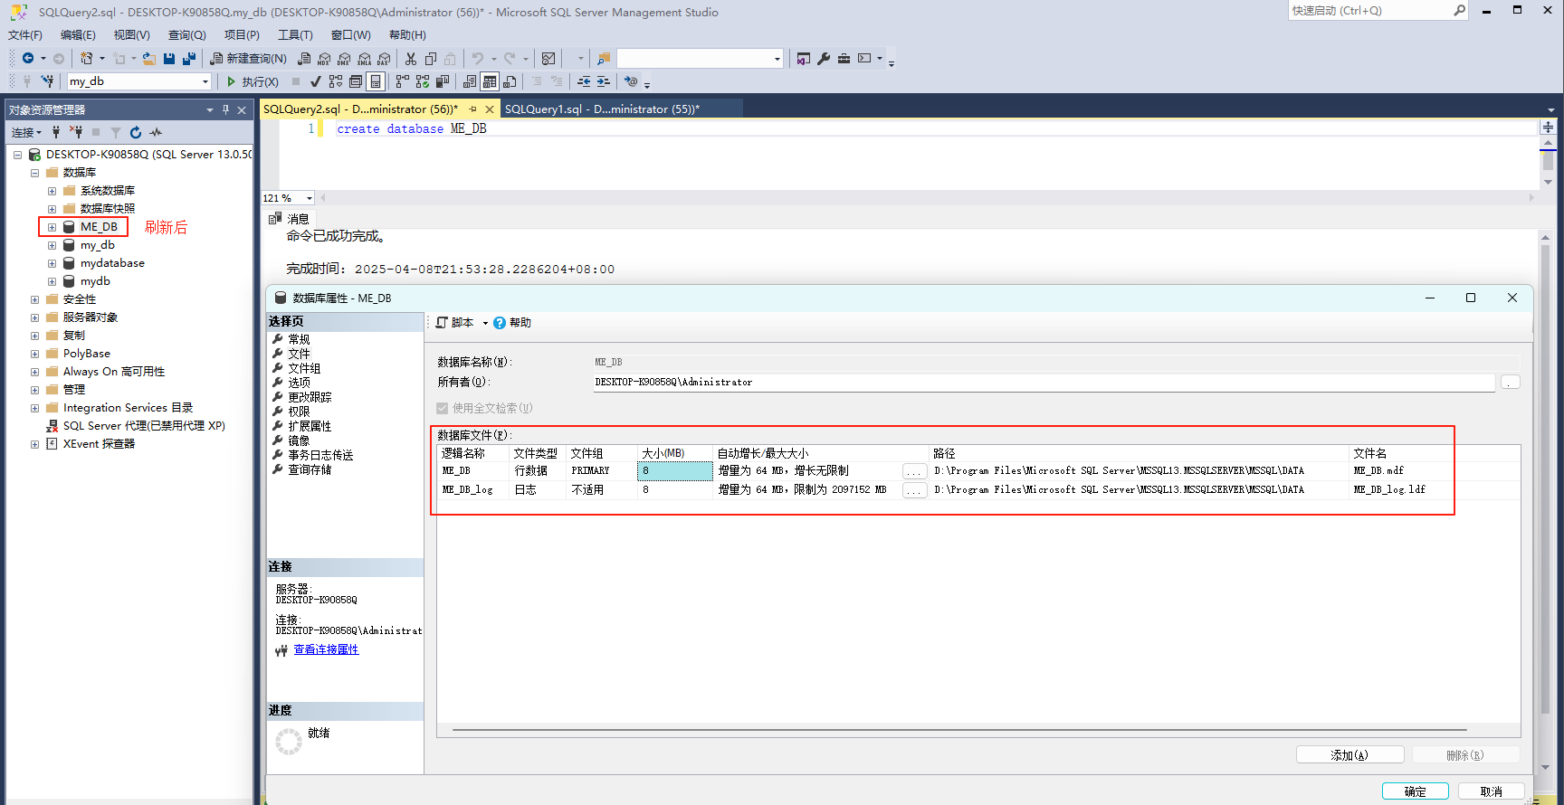Toggle Results to Text icon

(470, 81)
